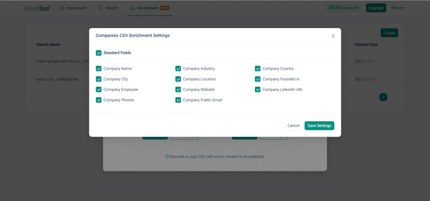Disable the Company Employee field
Screen dimensions: 430x201
pos(99,89)
